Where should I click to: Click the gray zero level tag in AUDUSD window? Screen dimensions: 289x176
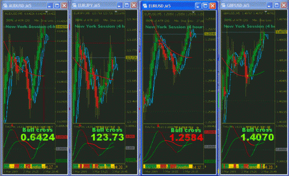61,149
